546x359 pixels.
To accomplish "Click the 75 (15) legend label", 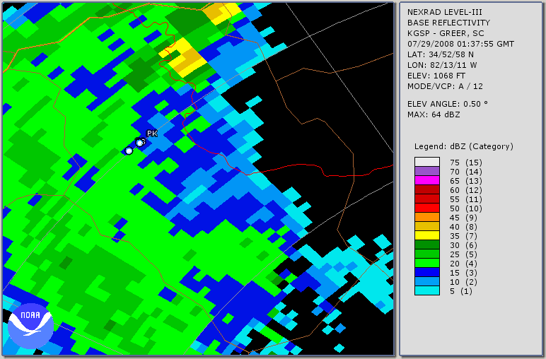I will point(465,163).
